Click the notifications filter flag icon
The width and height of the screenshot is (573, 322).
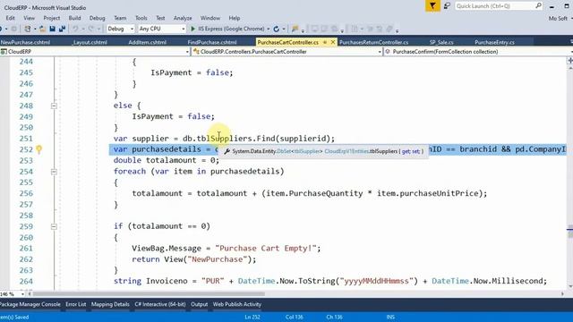point(432,6)
